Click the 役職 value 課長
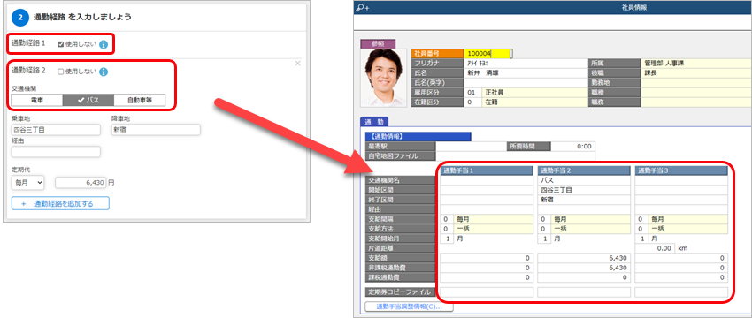This screenshot has height=318, width=752. [x=697, y=73]
